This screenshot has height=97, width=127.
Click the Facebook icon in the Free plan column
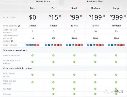(29, 45)
